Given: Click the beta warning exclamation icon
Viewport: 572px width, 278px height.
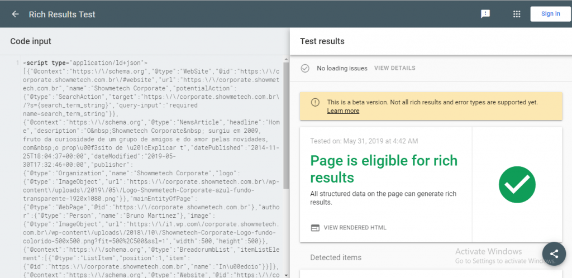Looking at the screenshot, I should click(x=315, y=102).
